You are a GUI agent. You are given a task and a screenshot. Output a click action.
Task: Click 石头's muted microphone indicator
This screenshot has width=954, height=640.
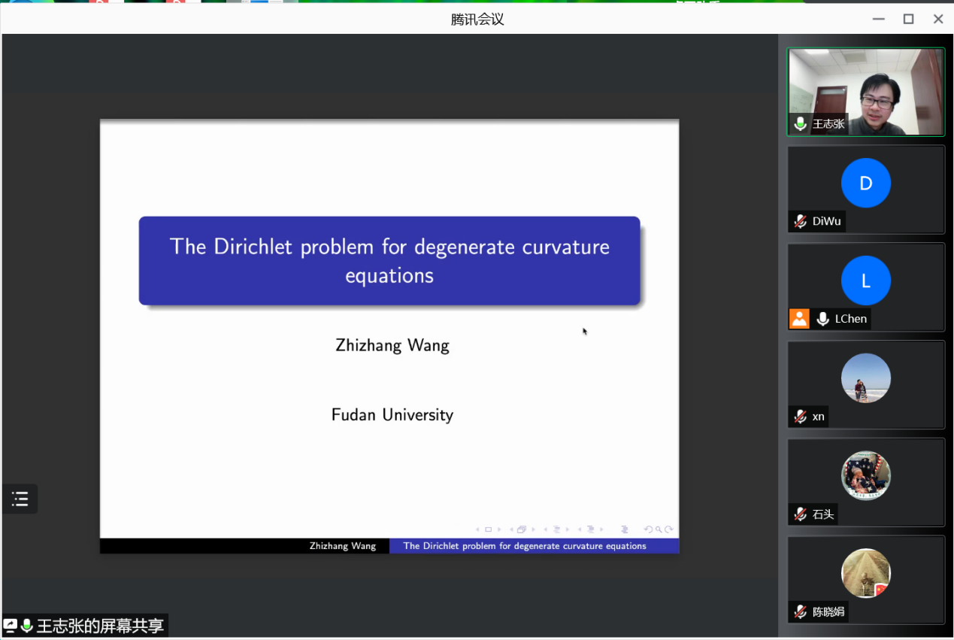pos(801,514)
